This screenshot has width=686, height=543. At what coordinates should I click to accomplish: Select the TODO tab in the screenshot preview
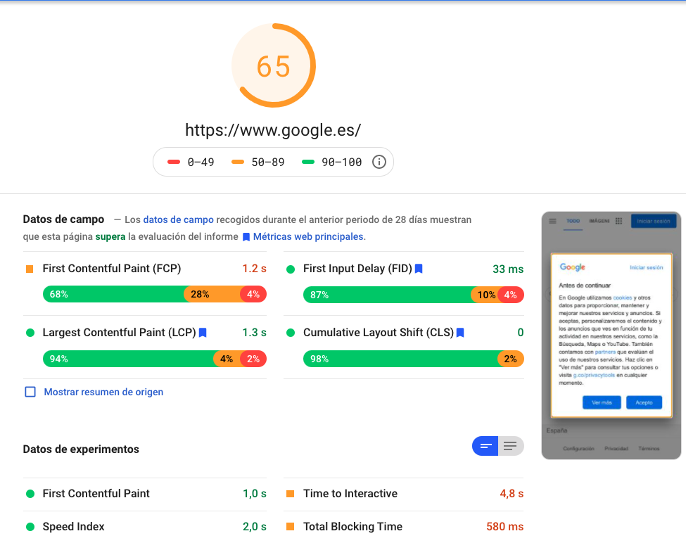coord(573,222)
